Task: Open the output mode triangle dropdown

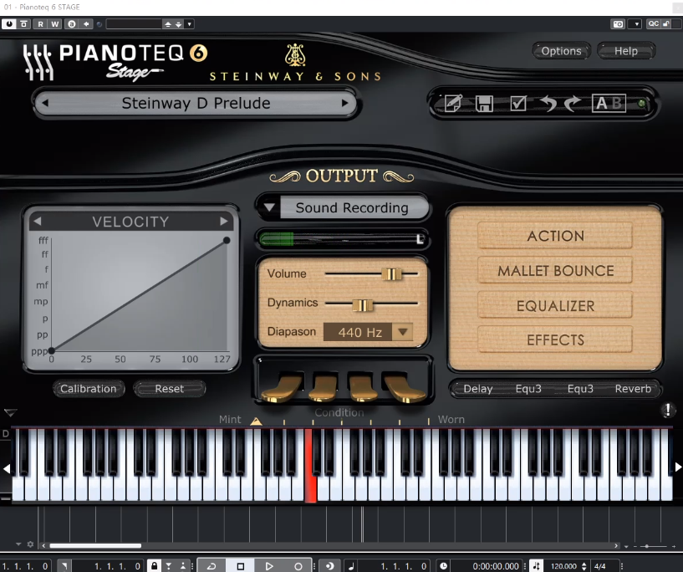Action: click(x=269, y=207)
